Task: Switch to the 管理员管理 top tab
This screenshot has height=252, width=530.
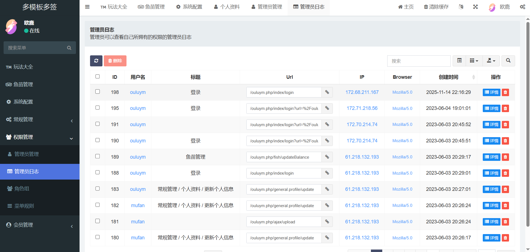Action: tap(267, 7)
